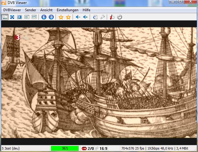Image resolution: width=198 pixels, height=152 pixels.
Task: Click the fullscreen arrows icon in toolbar
Action: [12, 17]
